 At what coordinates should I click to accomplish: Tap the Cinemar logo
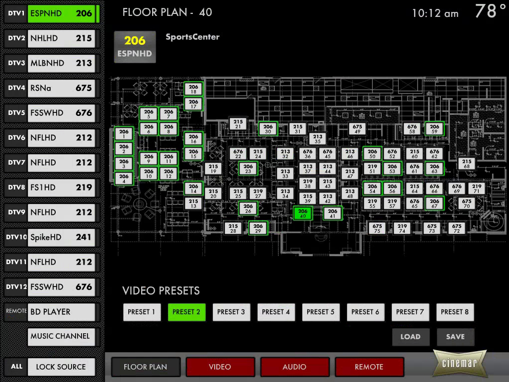pos(459,363)
